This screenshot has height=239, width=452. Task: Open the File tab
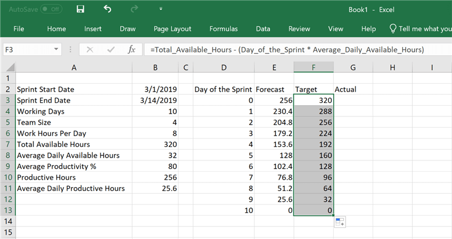pos(19,29)
